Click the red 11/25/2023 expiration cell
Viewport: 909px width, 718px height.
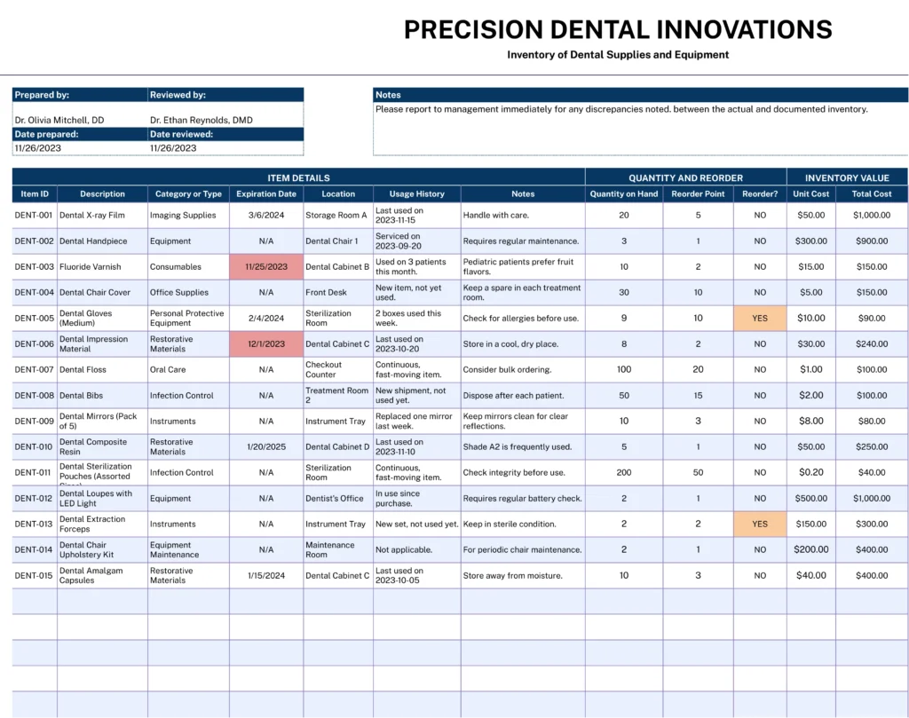[x=266, y=266]
